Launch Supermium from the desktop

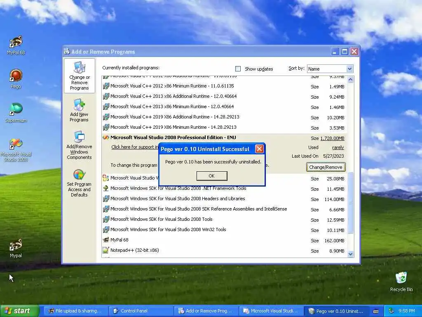pyautogui.click(x=16, y=113)
